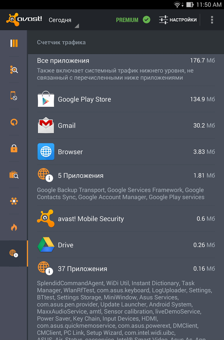
Task: Open the Browser app entry
Action: coord(114,152)
